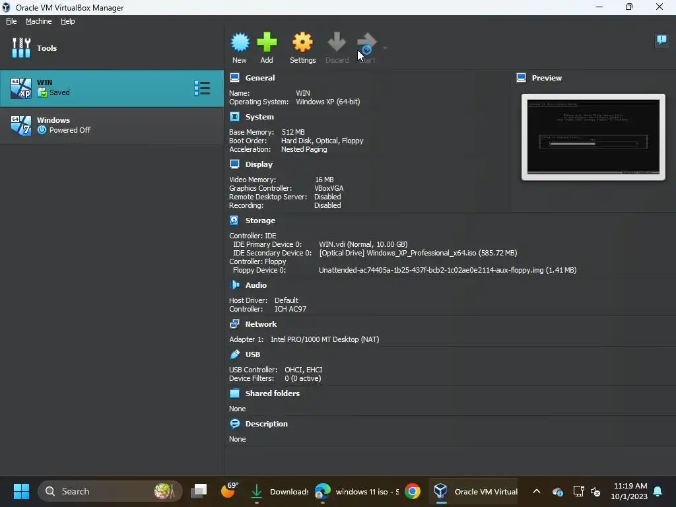Open the Task View icon on taskbar
The width and height of the screenshot is (676, 507).
[x=199, y=491]
